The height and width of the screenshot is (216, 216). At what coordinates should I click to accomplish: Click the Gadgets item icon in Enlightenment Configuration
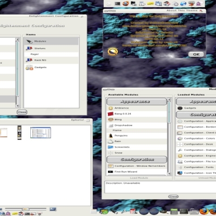coord(29,67)
